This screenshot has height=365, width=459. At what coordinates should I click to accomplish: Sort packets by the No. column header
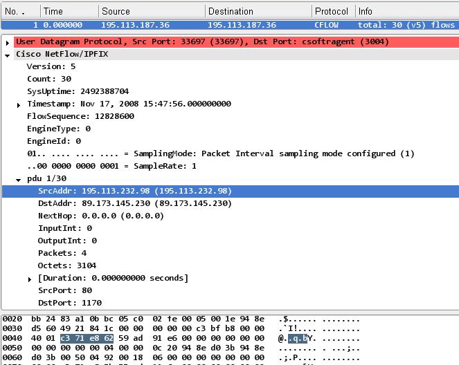21,12
